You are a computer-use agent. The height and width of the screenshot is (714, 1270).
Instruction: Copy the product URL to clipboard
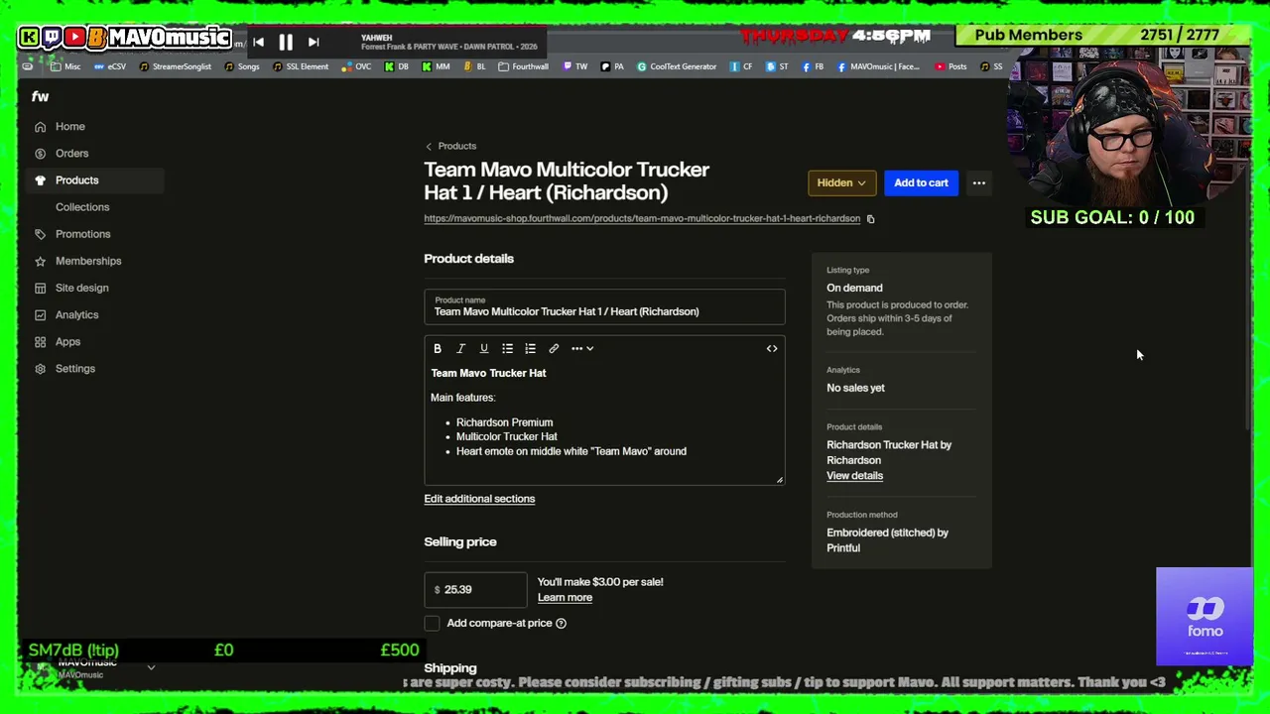pyautogui.click(x=870, y=219)
